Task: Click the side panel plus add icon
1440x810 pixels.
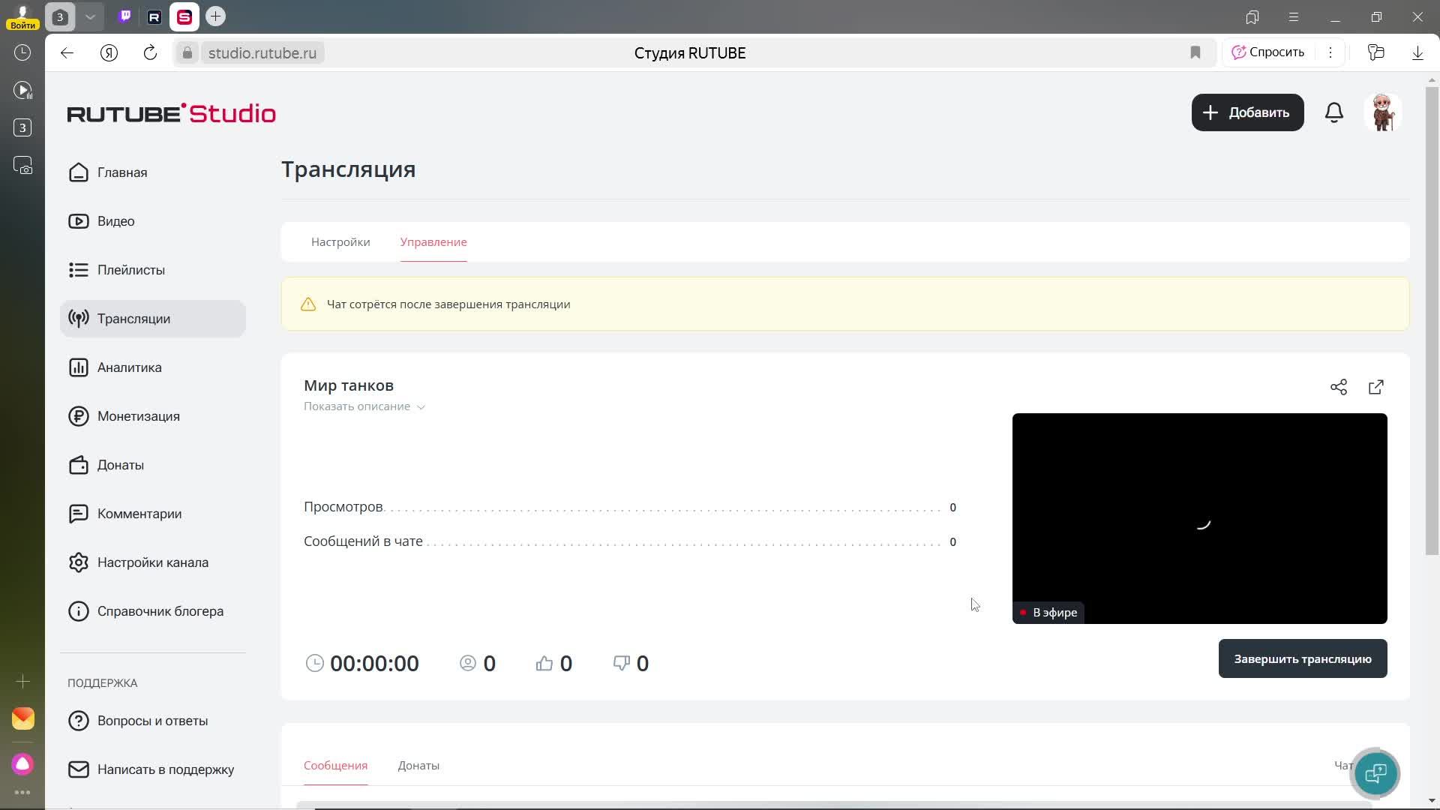Action: (x=22, y=681)
